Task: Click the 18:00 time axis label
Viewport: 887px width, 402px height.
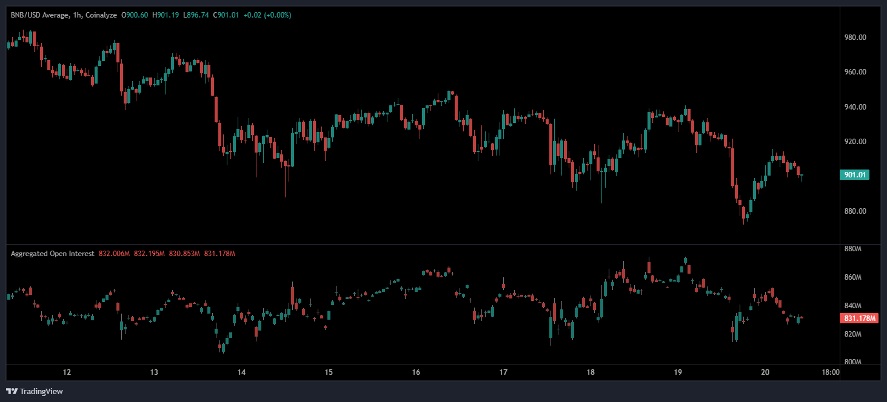Action: click(830, 372)
